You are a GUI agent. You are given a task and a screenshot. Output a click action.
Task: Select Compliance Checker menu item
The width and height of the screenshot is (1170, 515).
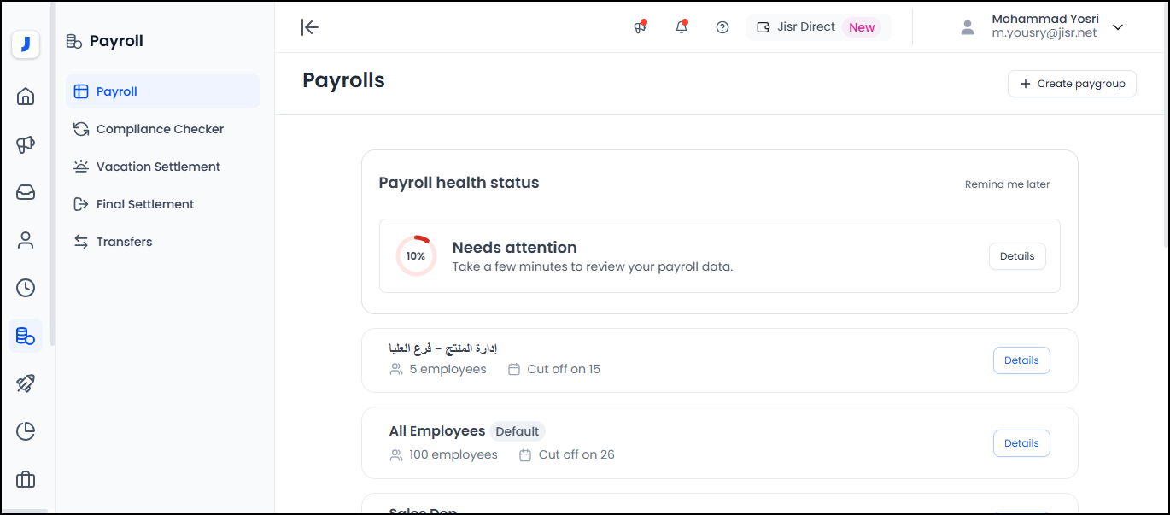(x=160, y=129)
